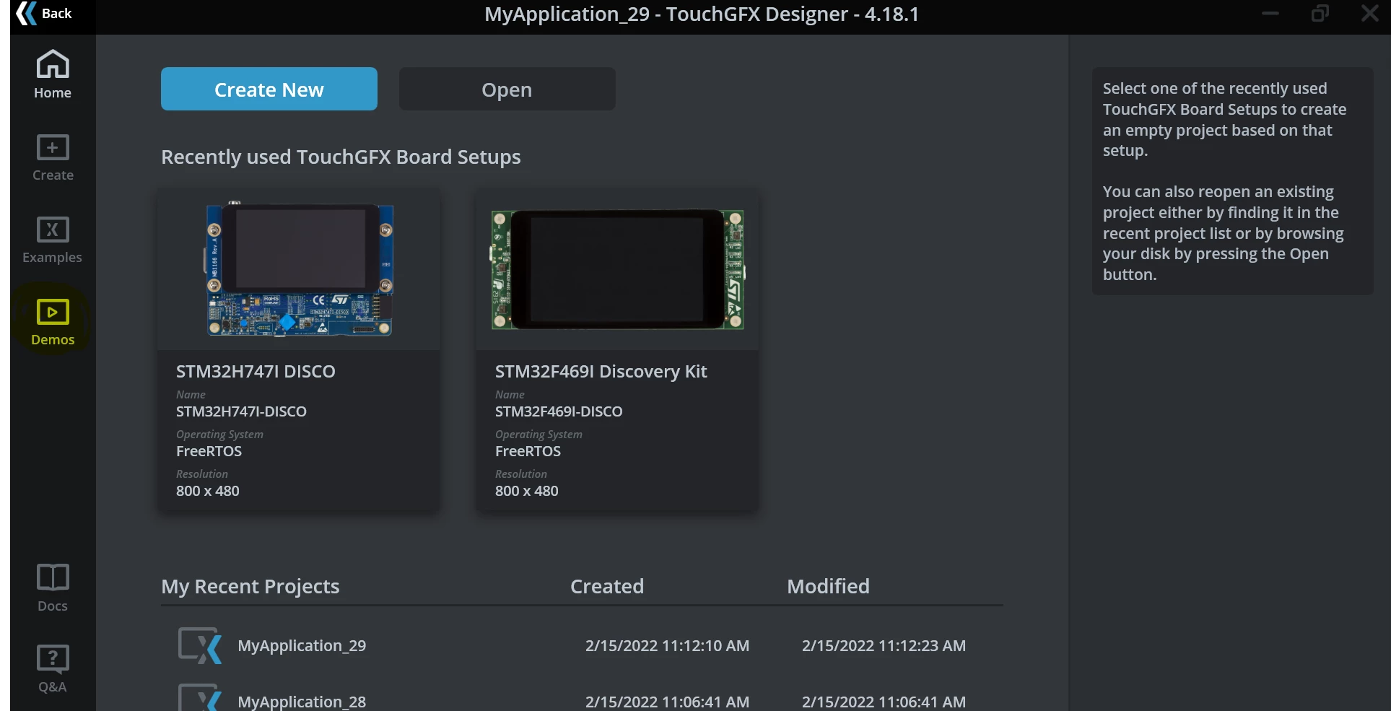1391x711 pixels.
Task: Click modified date 2/15/2022 11:12:23 AM
Action: (884, 645)
